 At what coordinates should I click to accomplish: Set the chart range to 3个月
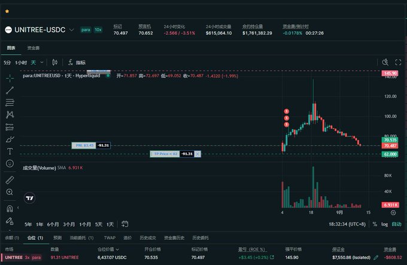click(69, 224)
